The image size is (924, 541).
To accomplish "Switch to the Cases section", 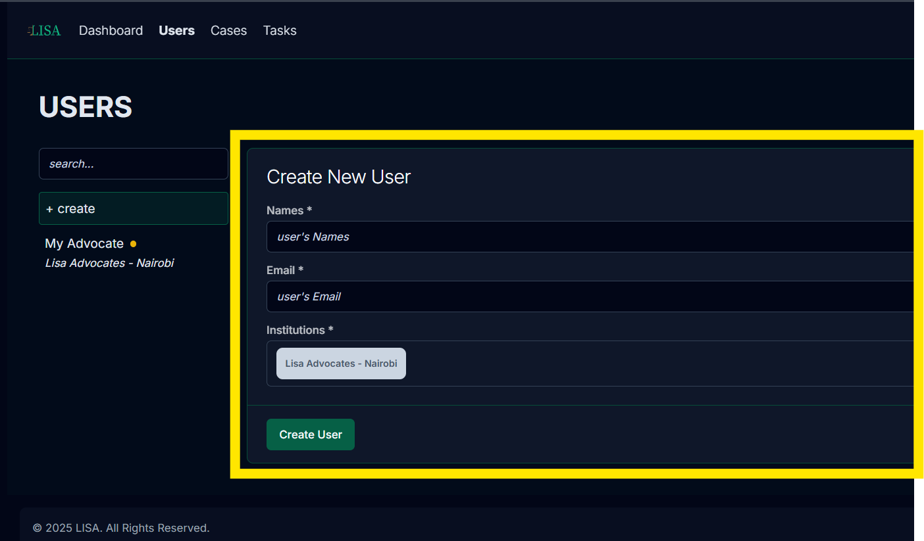I will coord(228,30).
